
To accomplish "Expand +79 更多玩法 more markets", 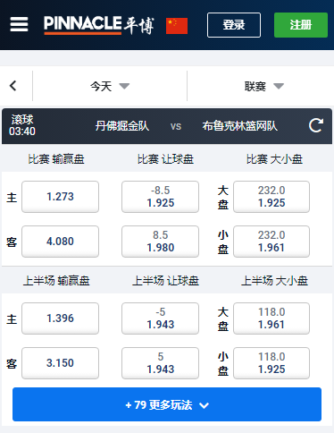I will tap(167, 404).
